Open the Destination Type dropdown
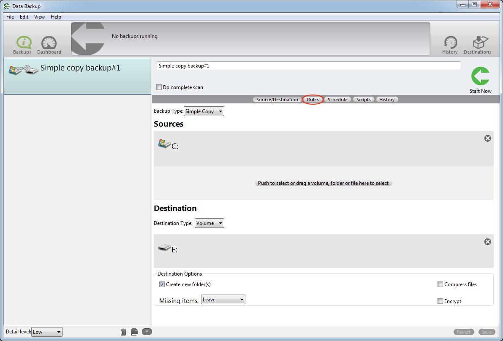 [x=209, y=223]
